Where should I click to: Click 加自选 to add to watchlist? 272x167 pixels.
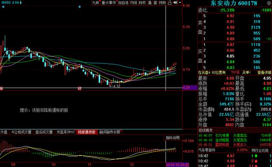[x=123, y=3]
